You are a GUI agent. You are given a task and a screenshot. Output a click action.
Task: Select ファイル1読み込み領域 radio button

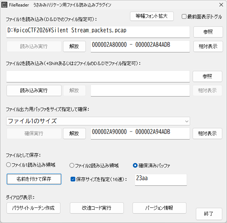[9, 165]
